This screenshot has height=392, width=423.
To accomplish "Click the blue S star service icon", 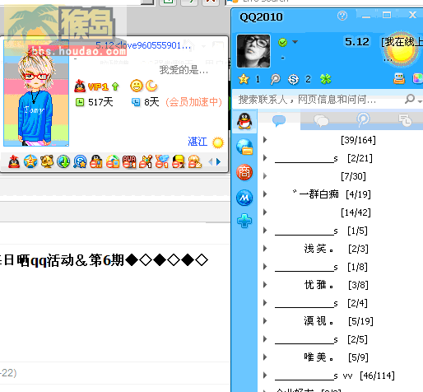I will click(80, 161).
